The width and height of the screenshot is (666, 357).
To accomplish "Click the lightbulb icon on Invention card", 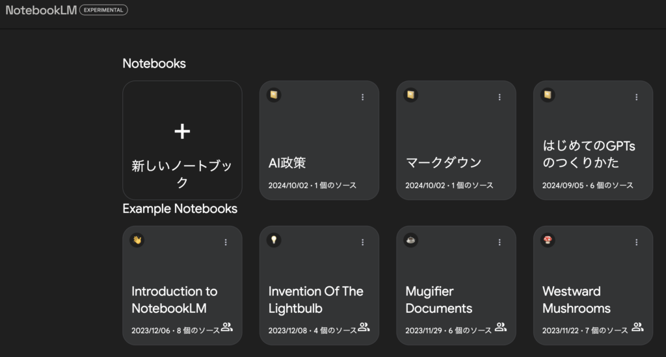I will (274, 240).
